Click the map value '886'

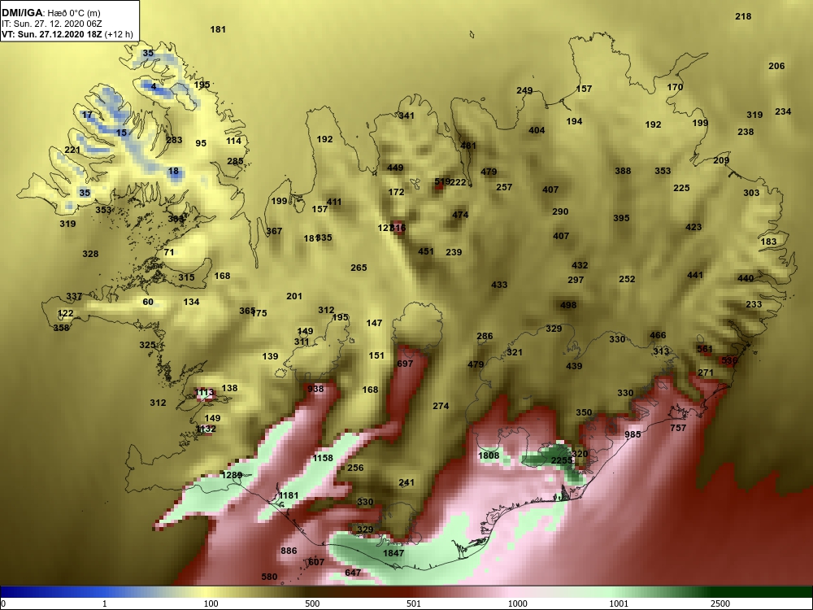click(289, 551)
